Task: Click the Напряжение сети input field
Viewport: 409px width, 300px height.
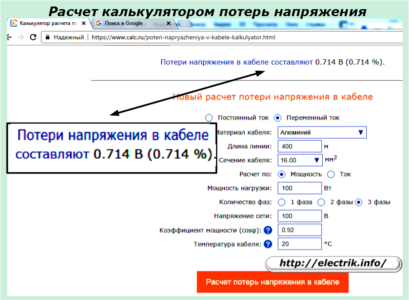Action: coord(299,216)
